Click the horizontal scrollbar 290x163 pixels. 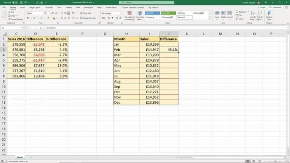[231, 158]
